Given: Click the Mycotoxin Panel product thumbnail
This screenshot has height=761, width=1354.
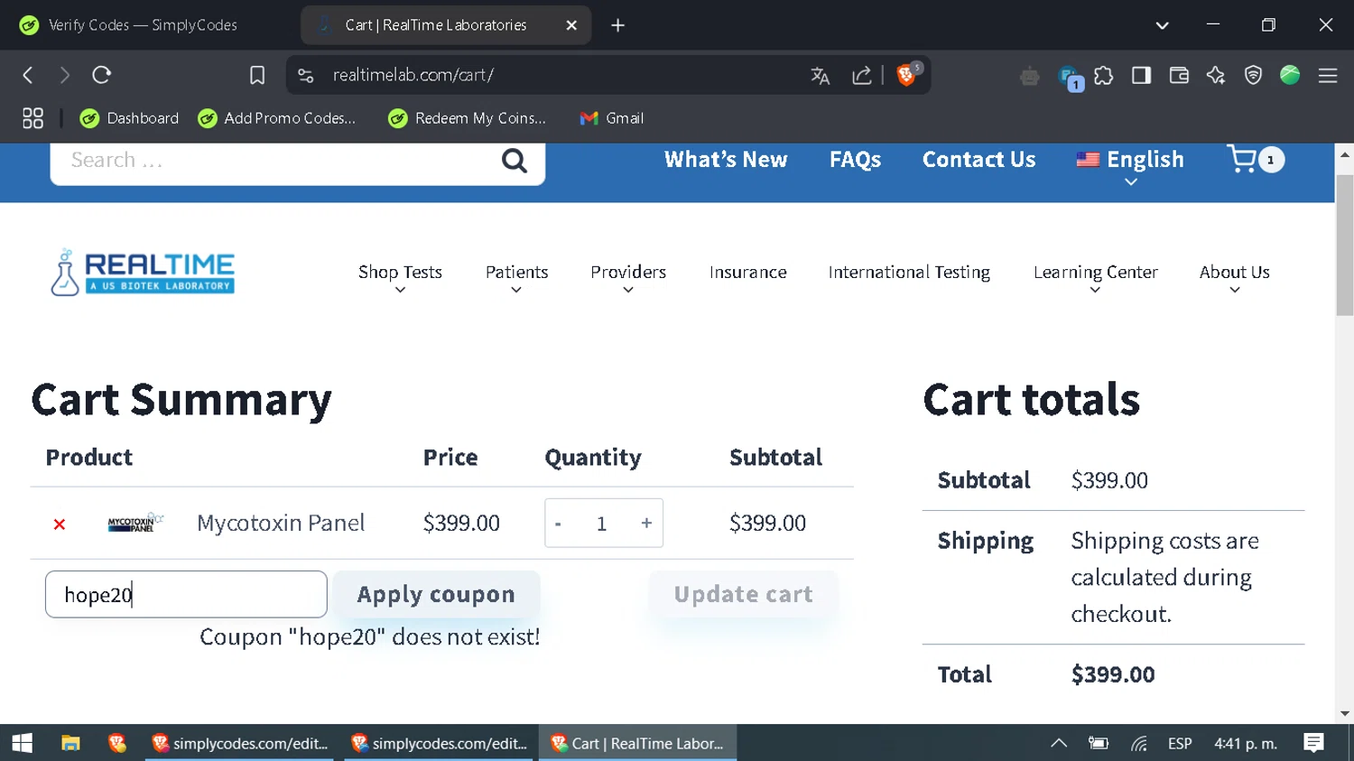Looking at the screenshot, I should [135, 523].
